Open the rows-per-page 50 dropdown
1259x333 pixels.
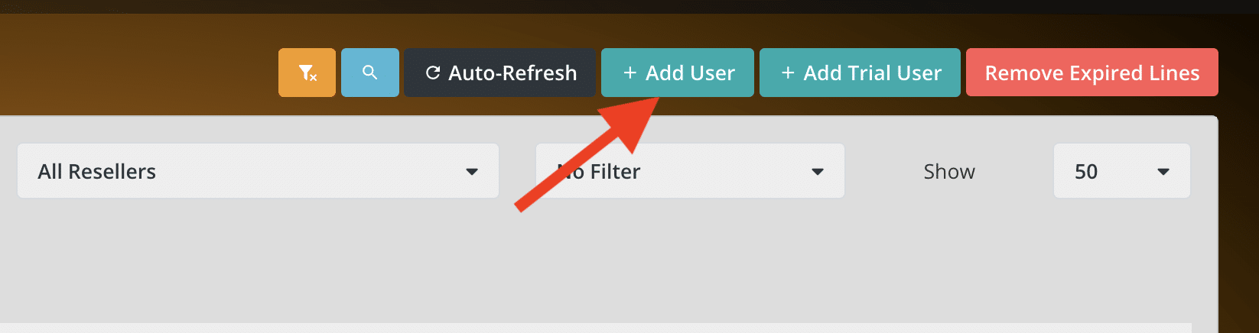(1121, 171)
